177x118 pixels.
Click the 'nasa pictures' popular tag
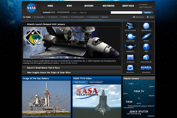point(128,108)
